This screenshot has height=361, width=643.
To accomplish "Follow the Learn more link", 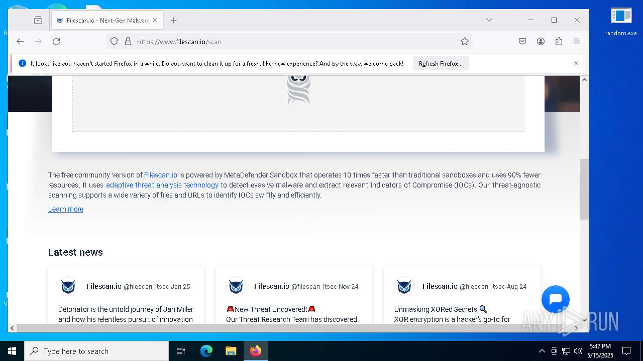I will [x=66, y=209].
